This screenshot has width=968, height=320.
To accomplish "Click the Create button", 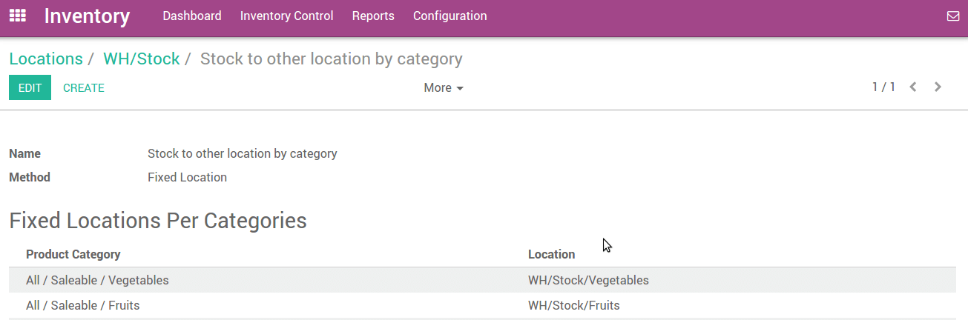I will tap(84, 87).
